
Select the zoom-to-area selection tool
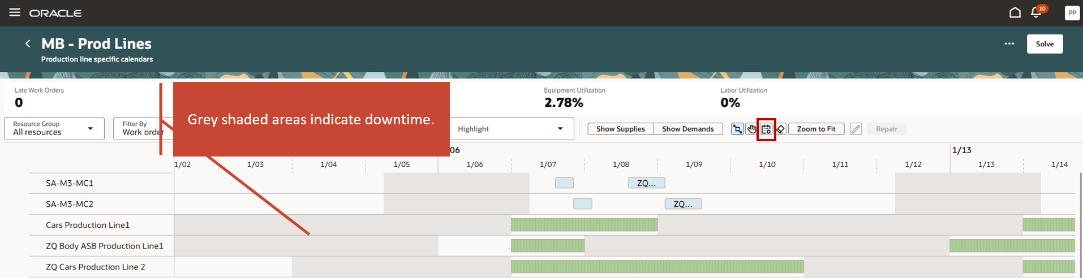pos(737,129)
